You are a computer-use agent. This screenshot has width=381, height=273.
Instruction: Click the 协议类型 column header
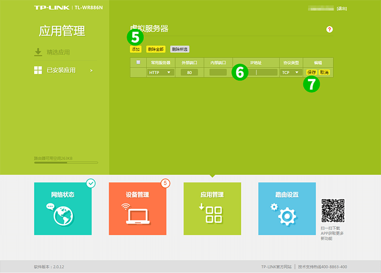pos(291,63)
